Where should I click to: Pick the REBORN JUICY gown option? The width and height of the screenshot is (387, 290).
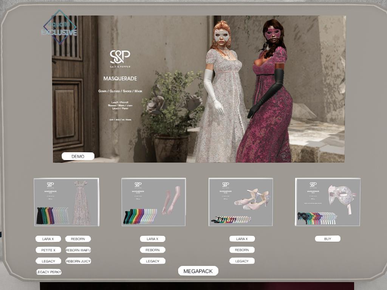pos(78,261)
